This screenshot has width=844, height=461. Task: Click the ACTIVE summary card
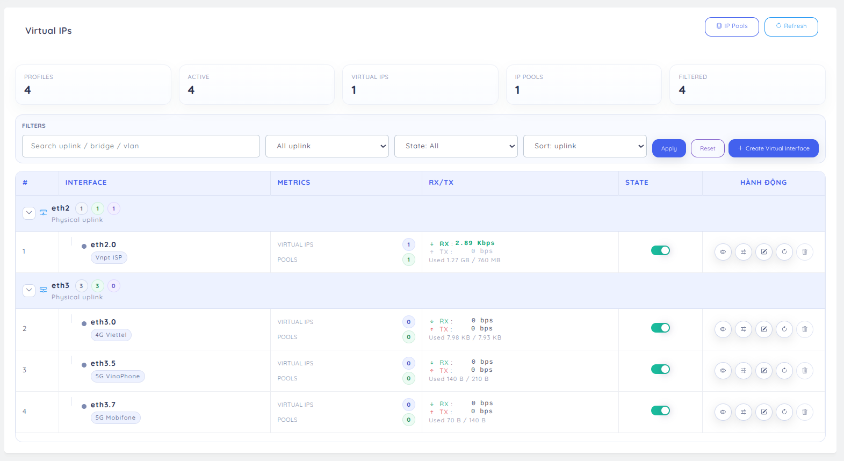click(x=257, y=85)
